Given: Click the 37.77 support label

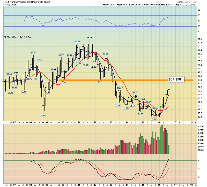Looking at the screenshot, I should [x=64, y=82].
